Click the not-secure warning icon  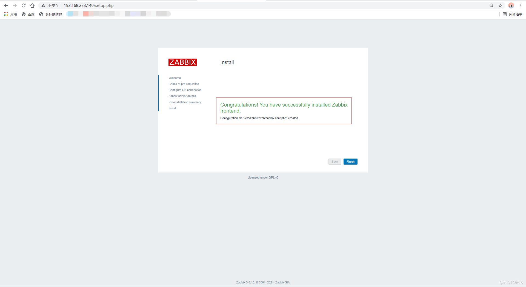[x=43, y=5]
